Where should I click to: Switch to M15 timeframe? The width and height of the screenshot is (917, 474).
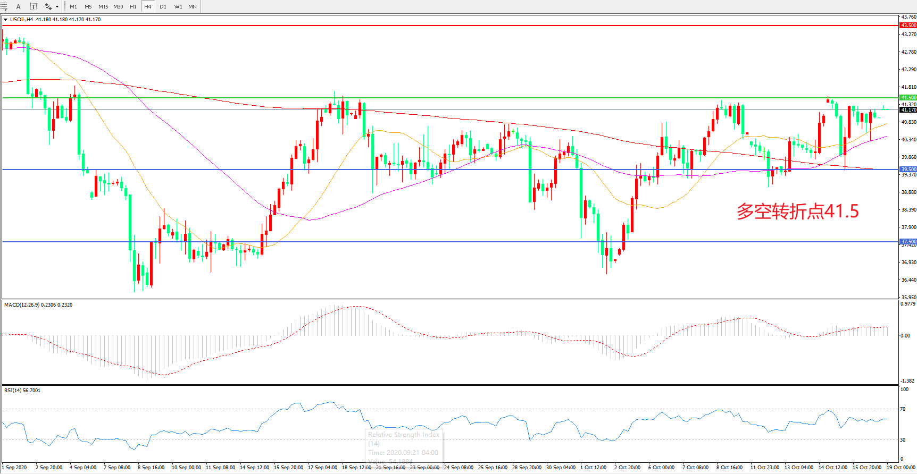103,7
